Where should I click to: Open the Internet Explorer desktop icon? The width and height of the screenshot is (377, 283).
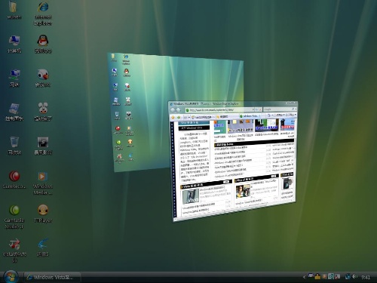pos(43,13)
